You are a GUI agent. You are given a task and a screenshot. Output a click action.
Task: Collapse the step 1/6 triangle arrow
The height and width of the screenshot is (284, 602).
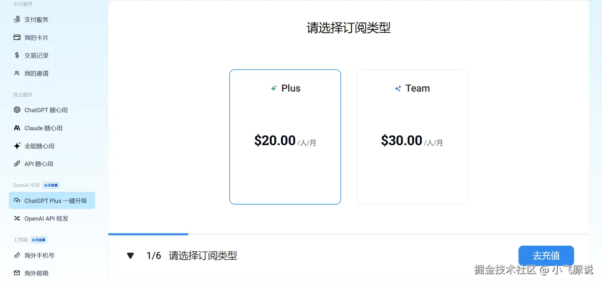click(x=130, y=256)
